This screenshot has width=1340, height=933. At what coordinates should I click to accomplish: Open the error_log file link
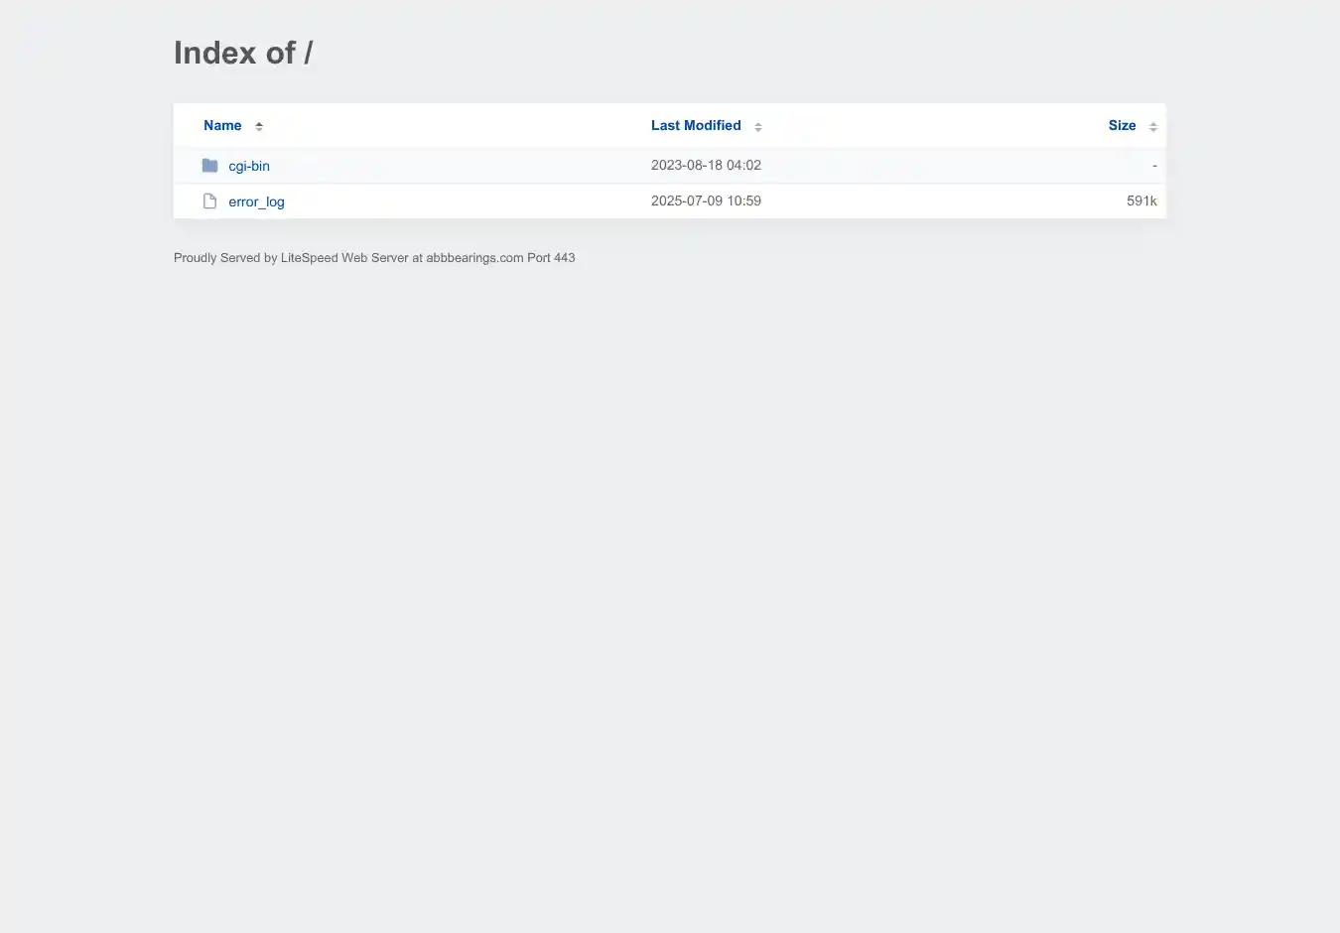tap(256, 202)
